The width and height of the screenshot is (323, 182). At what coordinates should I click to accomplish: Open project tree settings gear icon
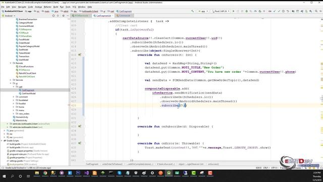63,16
